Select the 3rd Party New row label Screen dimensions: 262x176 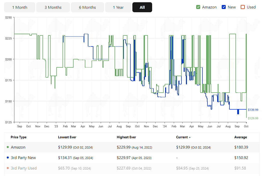pos(23,158)
